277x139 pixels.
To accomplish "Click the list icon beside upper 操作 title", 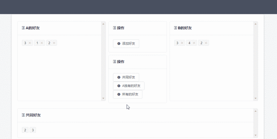I will click(x=115, y=28).
